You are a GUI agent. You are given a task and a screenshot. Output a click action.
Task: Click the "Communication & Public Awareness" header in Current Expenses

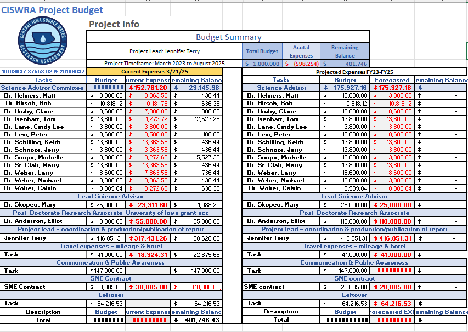111,262
